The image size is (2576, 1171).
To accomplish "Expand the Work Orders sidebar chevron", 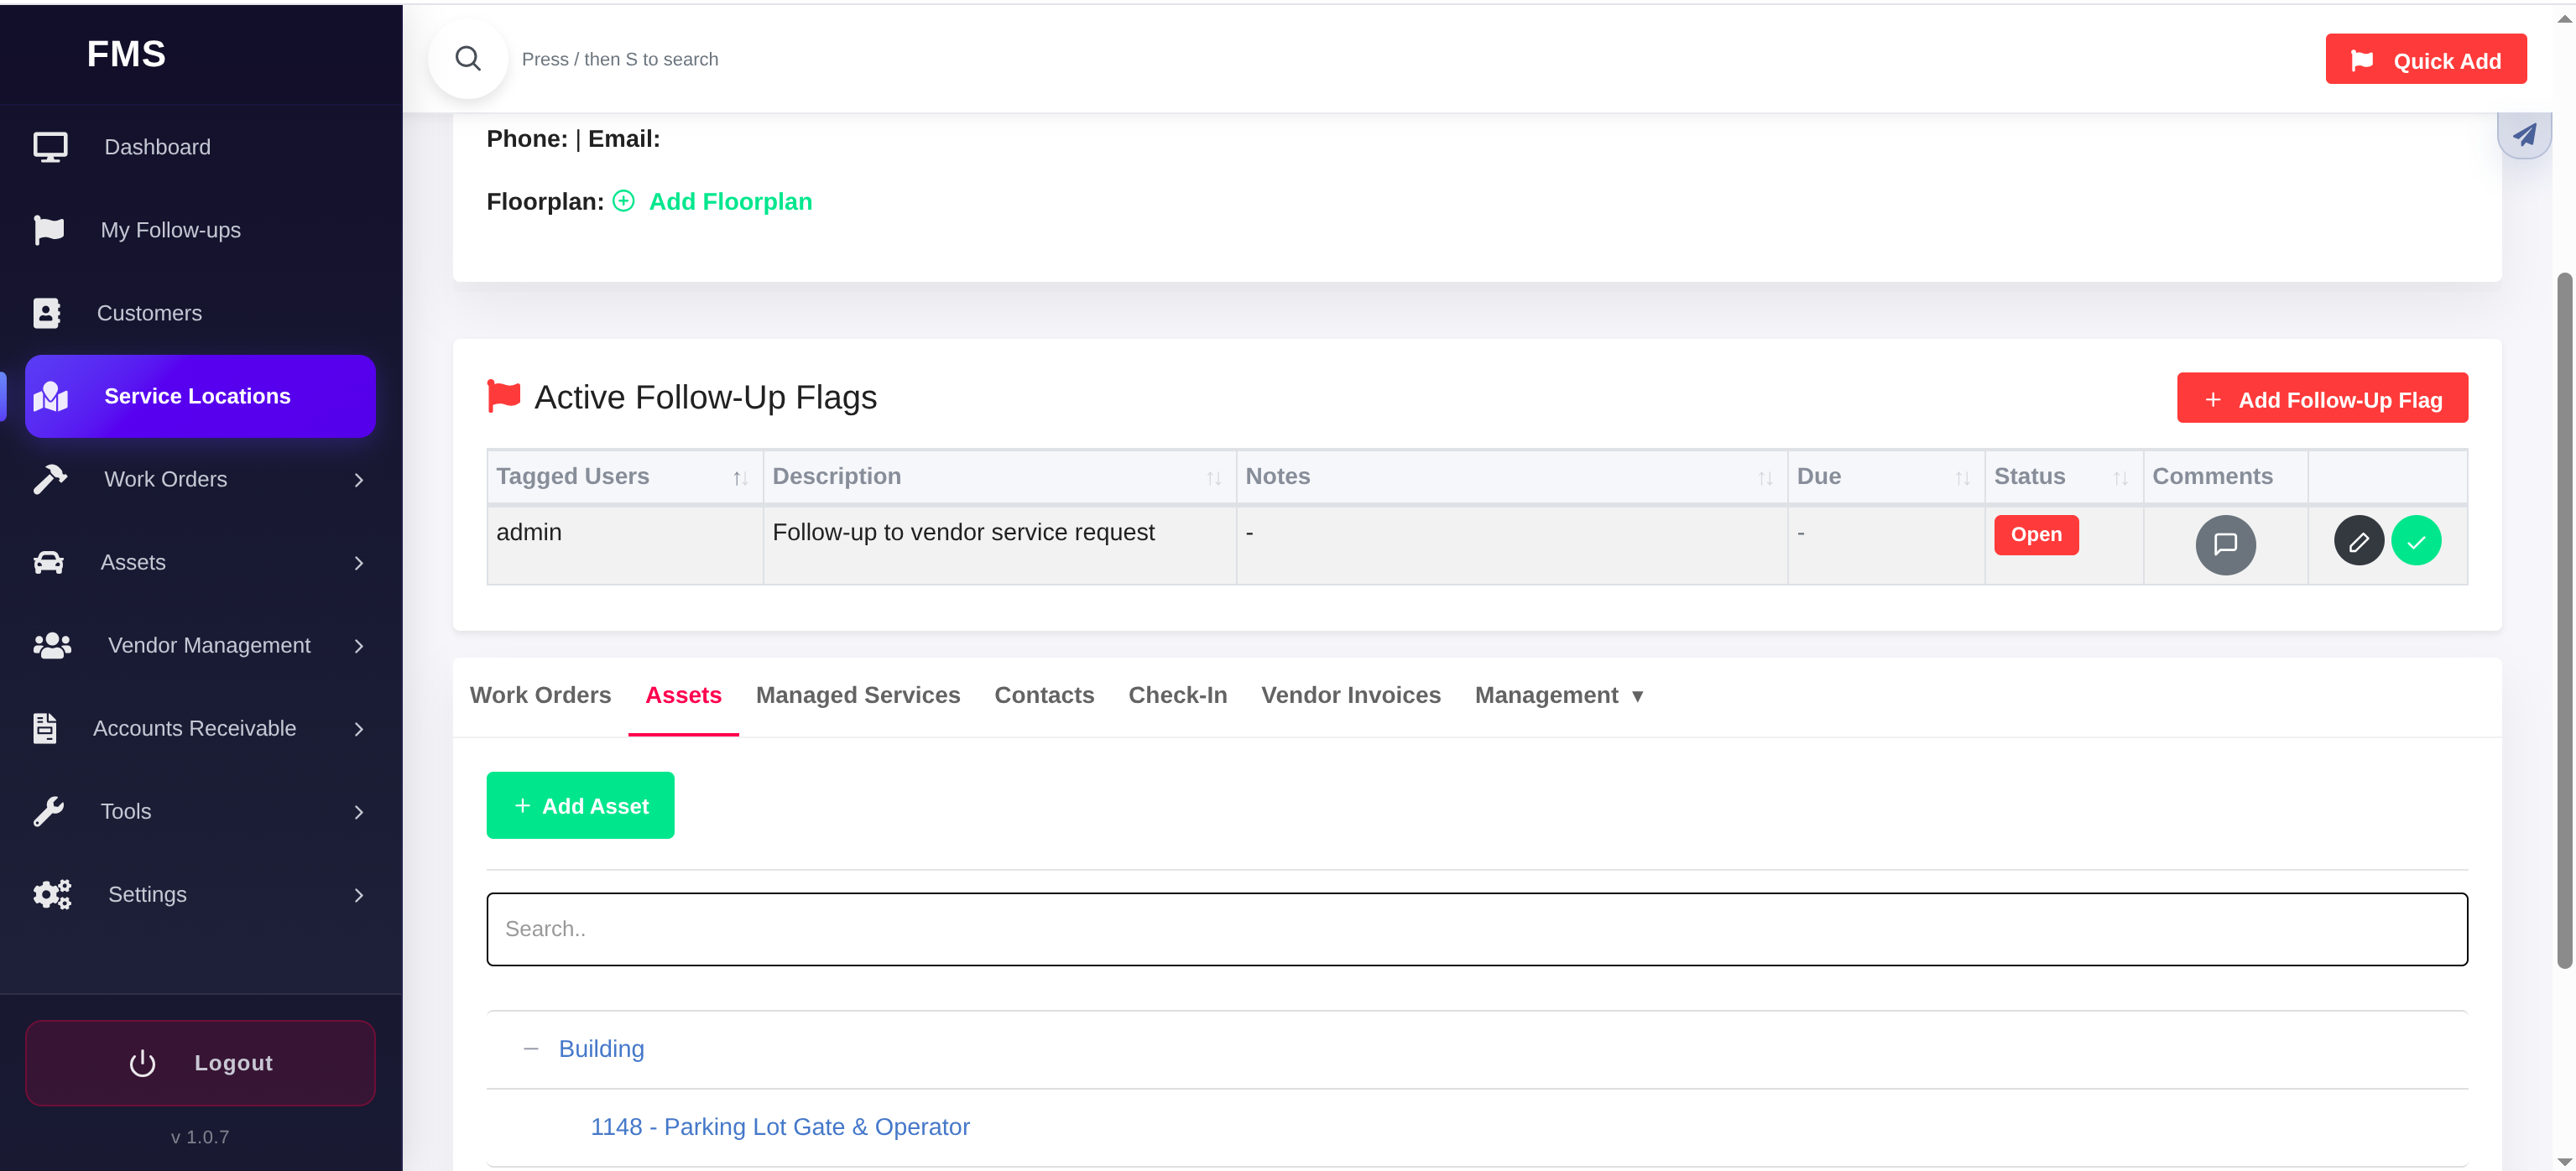I will 359,480.
